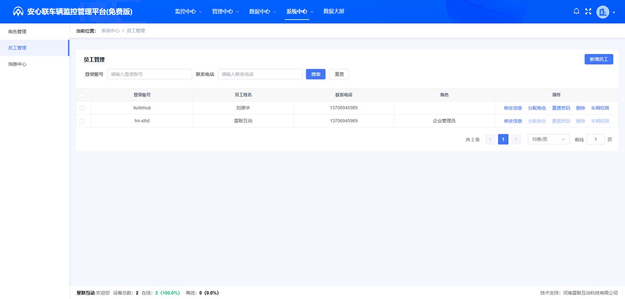Click the 员工姓名 column header
The height and width of the screenshot is (299, 625).
click(243, 95)
